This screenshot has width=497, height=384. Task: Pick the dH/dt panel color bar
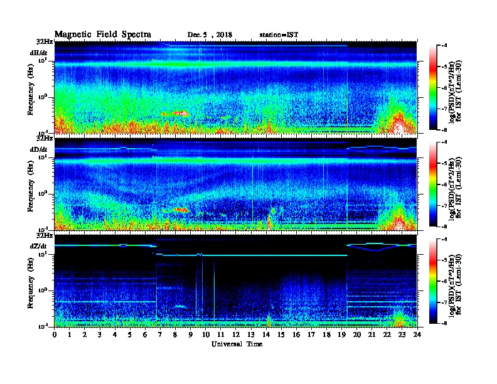coord(433,87)
